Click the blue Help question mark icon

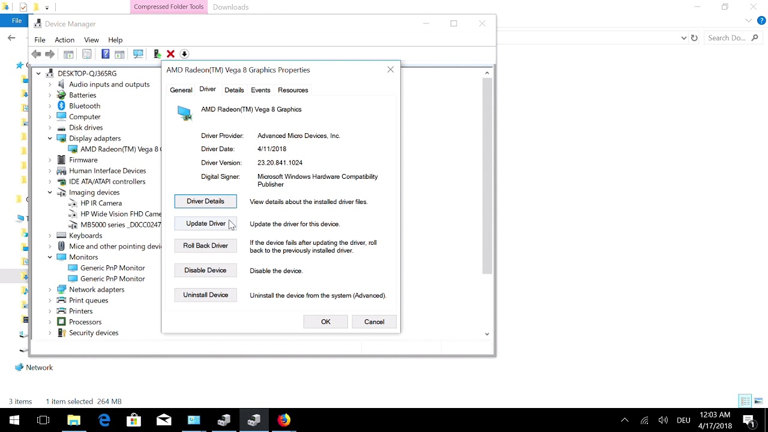[x=106, y=54]
